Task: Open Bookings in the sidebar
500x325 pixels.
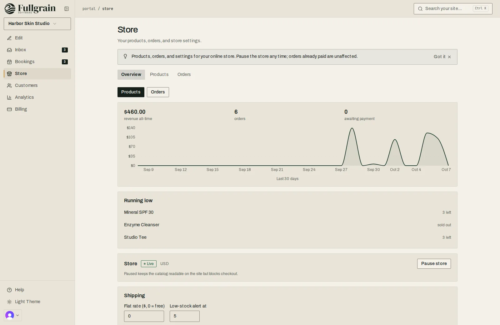Action: (x=37, y=62)
